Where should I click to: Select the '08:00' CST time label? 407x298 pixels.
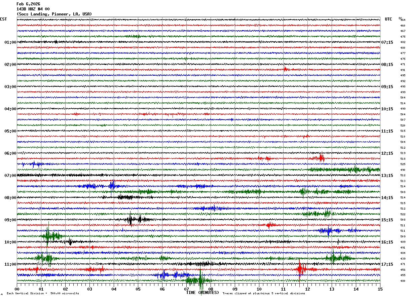10,198
